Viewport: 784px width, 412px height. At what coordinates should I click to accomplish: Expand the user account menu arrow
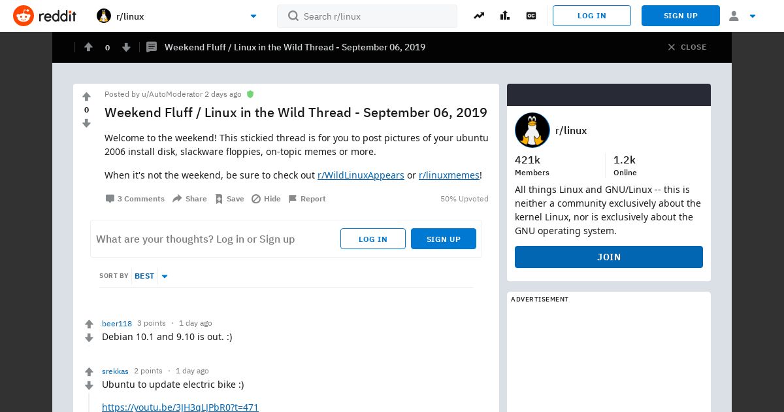pyautogui.click(x=753, y=16)
